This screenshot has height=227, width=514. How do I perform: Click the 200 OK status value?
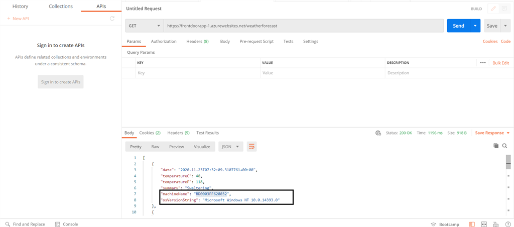(x=406, y=133)
